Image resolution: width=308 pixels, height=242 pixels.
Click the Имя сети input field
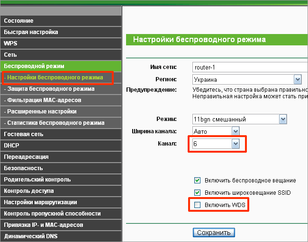coord(250,68)
